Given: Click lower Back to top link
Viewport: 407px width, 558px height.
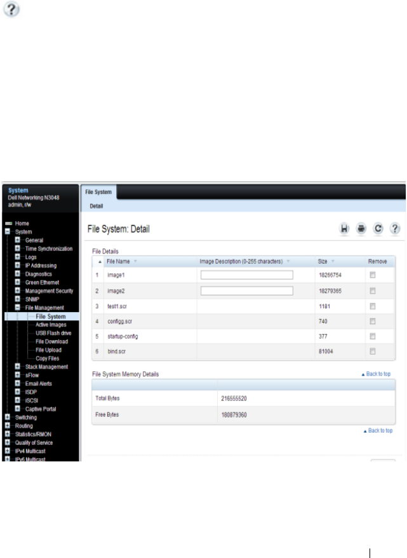Looking at the screenshot, I should pos(378,431).
